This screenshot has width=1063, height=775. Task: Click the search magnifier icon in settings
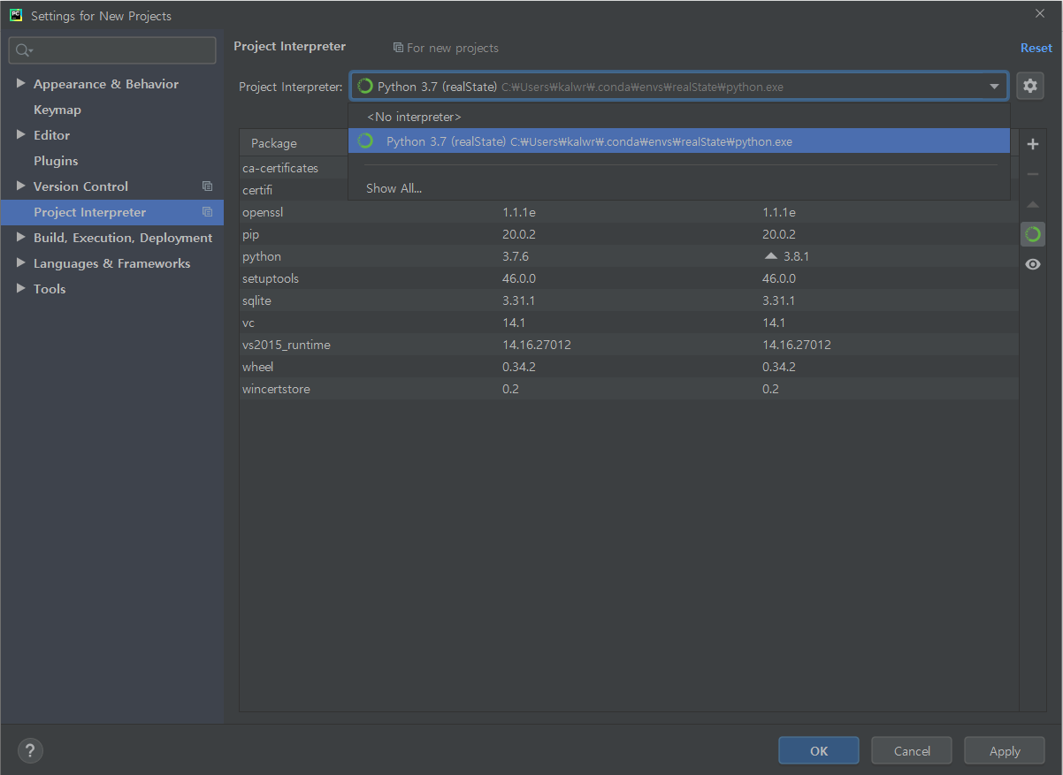coord(24,50)
